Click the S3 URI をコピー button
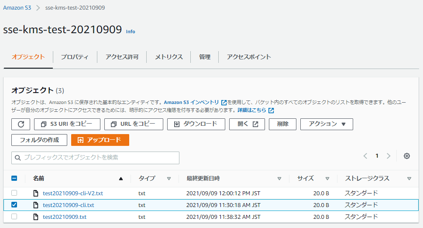The height and width of the screenshot is (228, 423). tap(67, 124)
